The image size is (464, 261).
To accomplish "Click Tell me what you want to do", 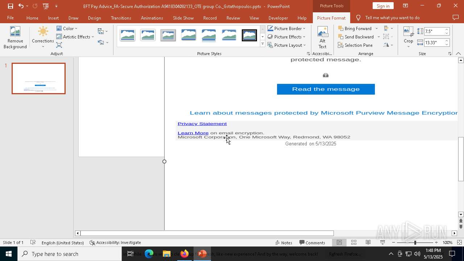I will (392, 18).
